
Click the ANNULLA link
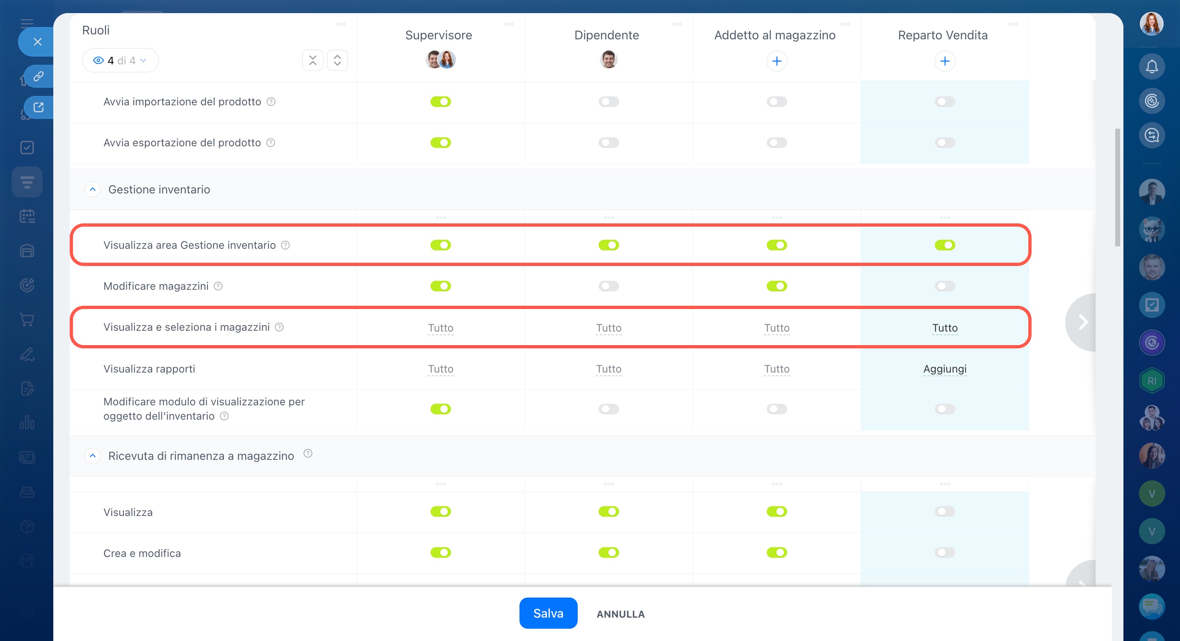tap(620, 614)
